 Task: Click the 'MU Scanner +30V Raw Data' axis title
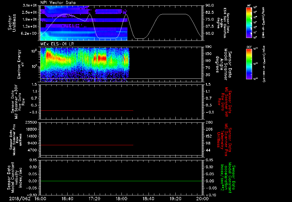tap(17, 102)
